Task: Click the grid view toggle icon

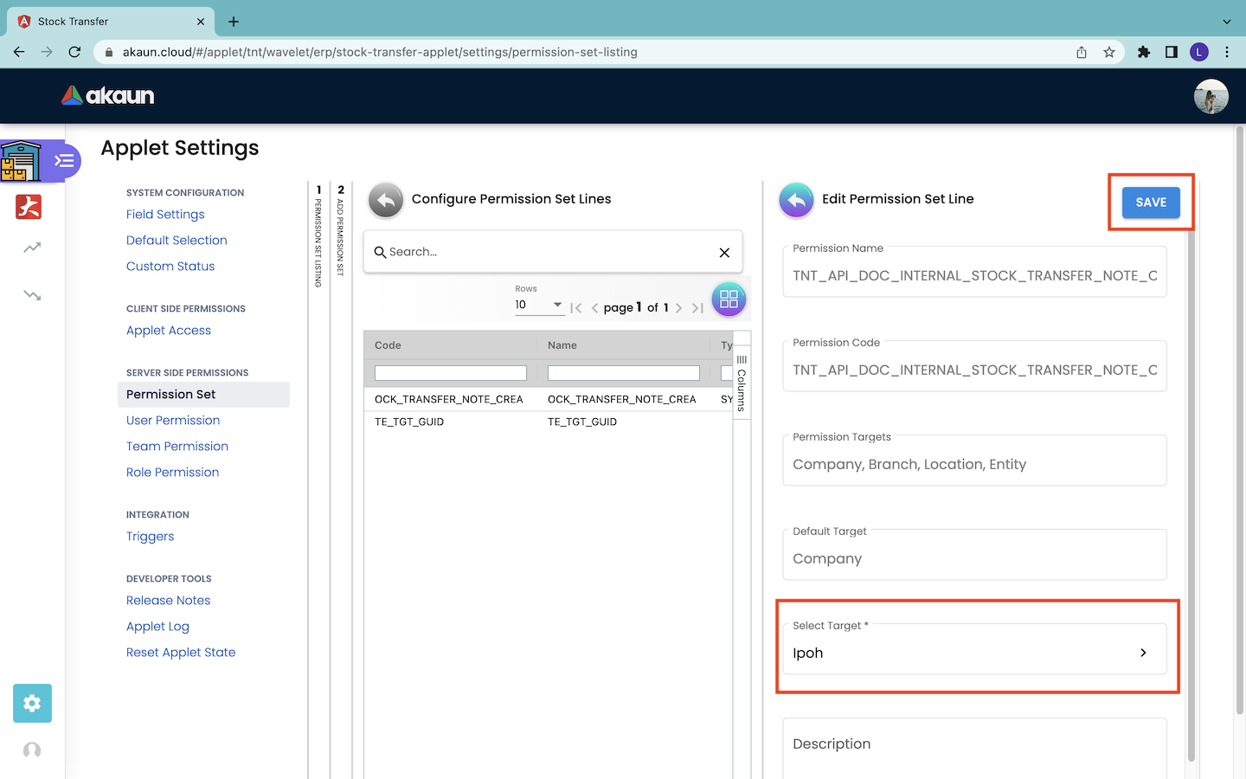Action: coord(729,299)
